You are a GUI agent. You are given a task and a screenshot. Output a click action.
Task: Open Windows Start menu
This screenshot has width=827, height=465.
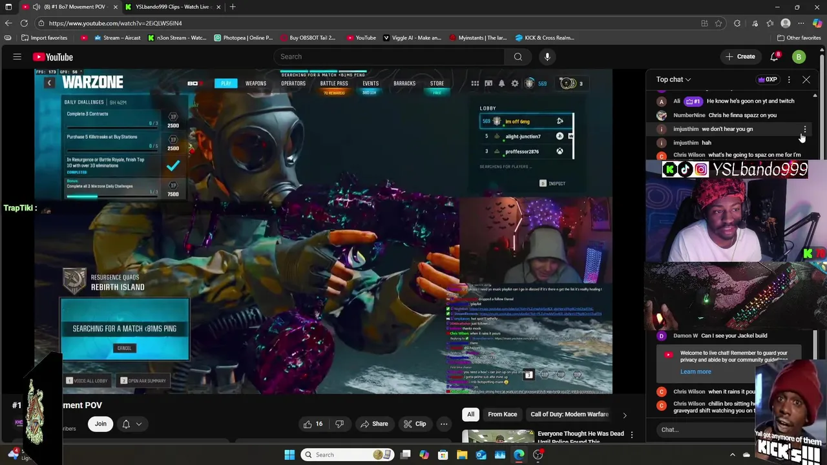point(289,455)
